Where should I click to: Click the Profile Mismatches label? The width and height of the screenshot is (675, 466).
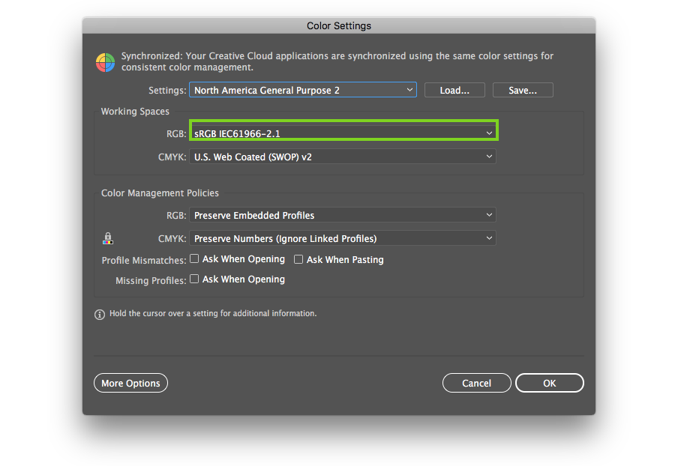pyautogui.click(x=144, y=260)
